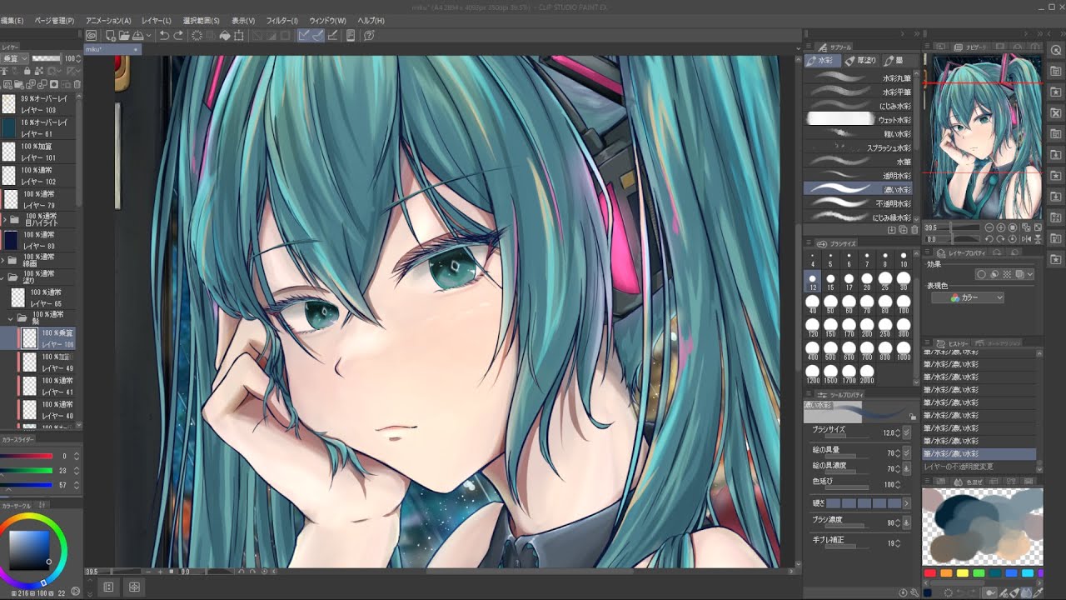Open the フィルター(I) menu
This screenshot has height=600, width=1066.
pyautogui.click(x=282, y=20)
